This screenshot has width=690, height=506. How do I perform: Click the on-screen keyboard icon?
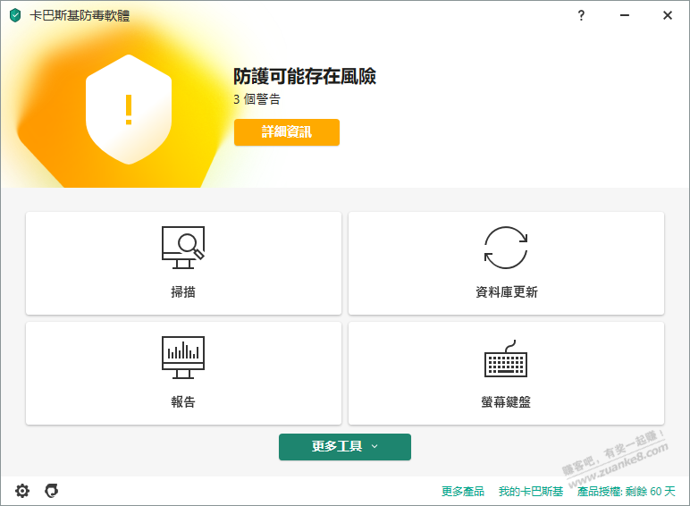[x=506, y=359]
